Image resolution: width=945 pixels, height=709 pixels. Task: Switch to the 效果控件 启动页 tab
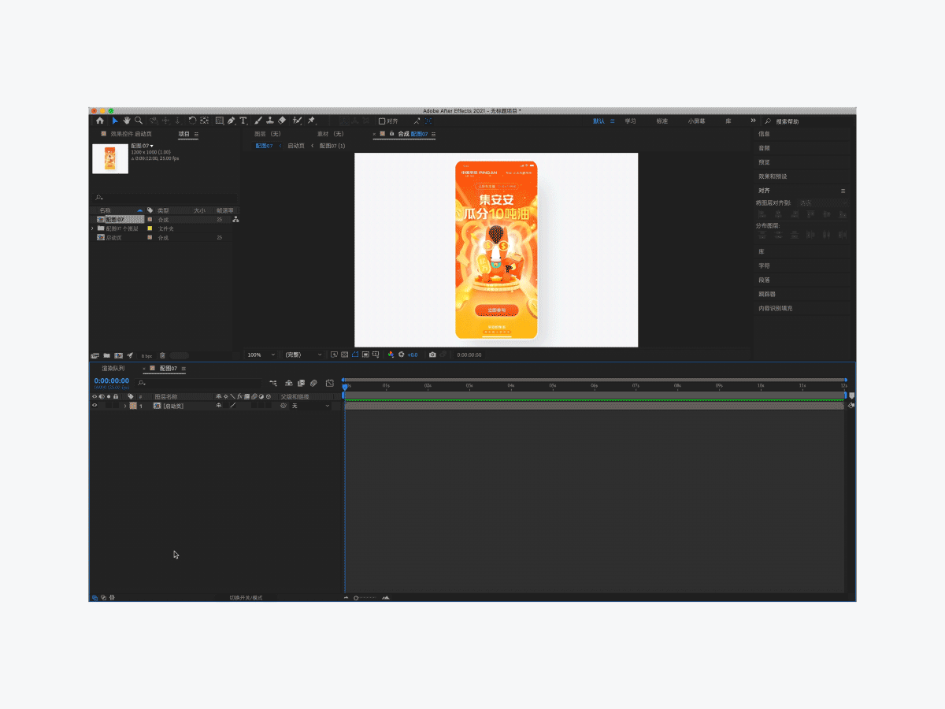click(x=132, y=134)
